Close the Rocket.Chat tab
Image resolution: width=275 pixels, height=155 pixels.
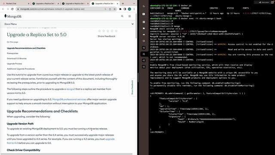(x=29, y=3)
